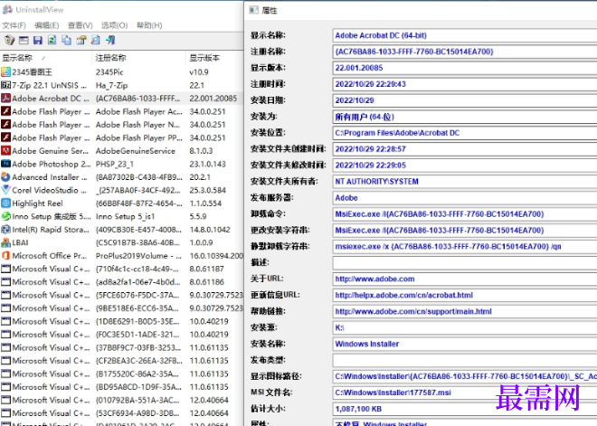
Task: Click the 更新信息URL field helpx.adobe.com
Action: coord(465,295)
